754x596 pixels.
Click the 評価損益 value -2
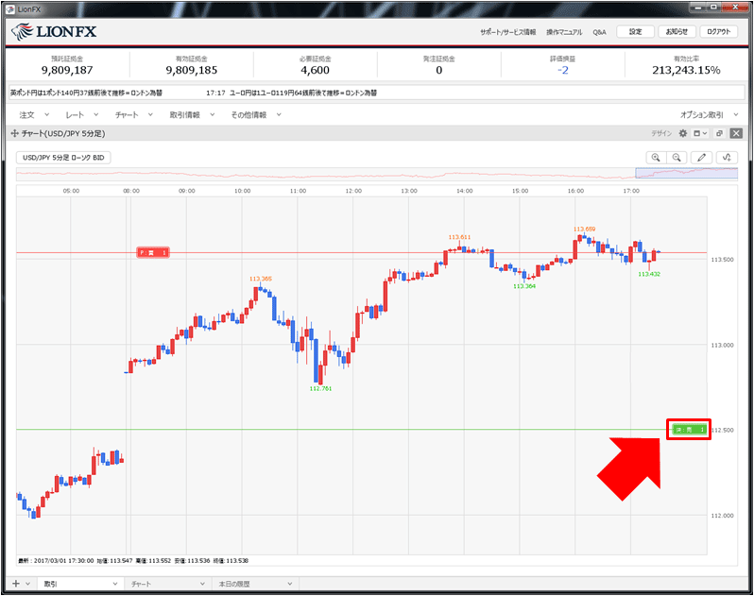[562, 70]
